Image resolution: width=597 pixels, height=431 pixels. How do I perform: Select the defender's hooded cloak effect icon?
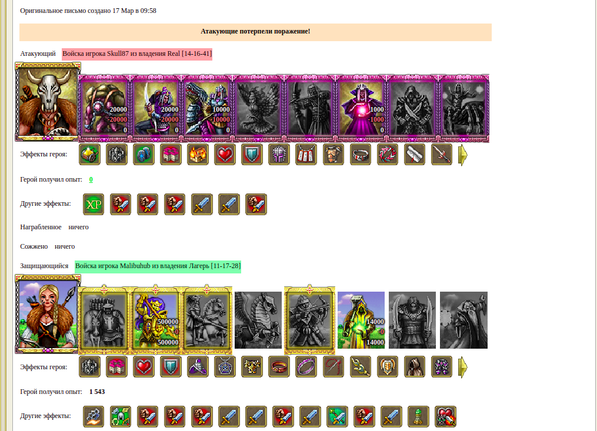click(415, 367)
